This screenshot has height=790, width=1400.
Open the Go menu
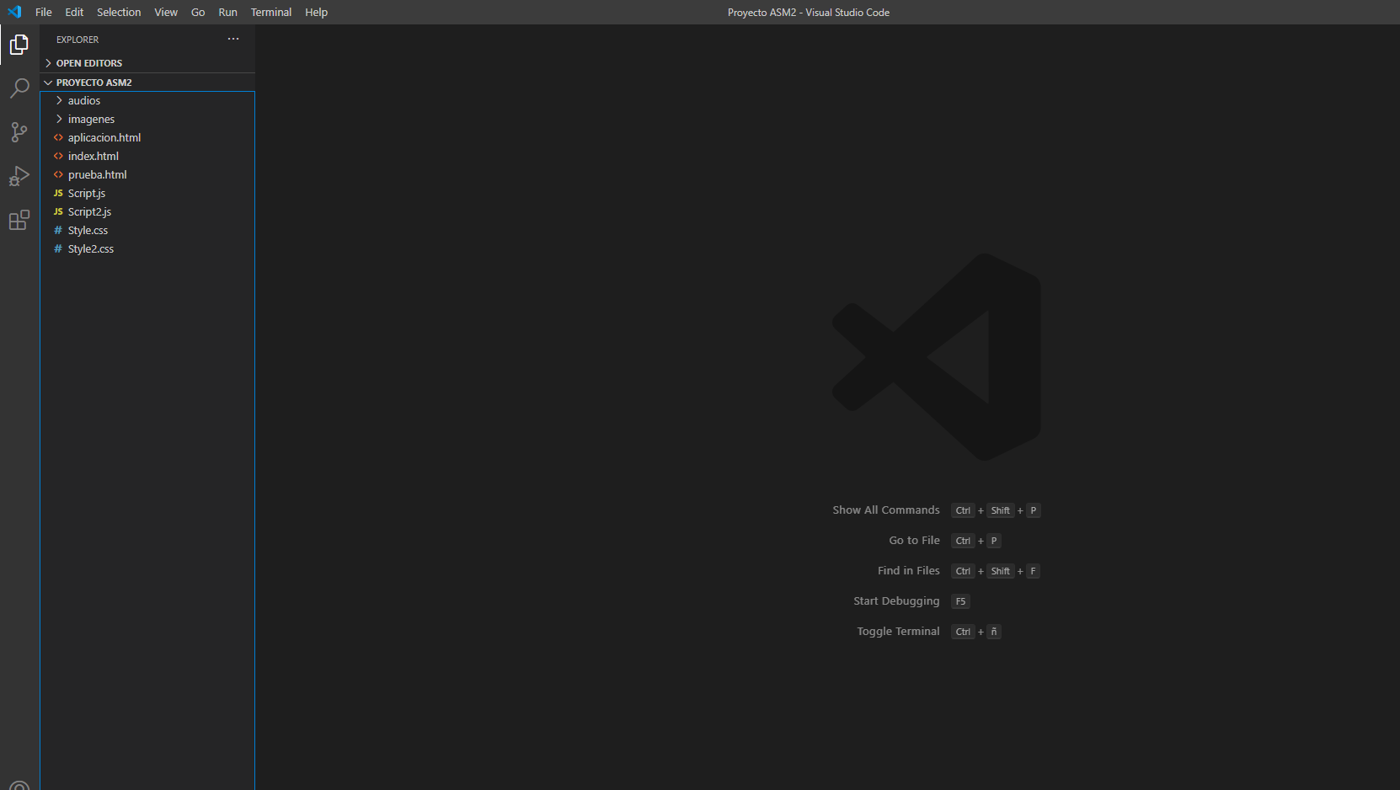198,12
